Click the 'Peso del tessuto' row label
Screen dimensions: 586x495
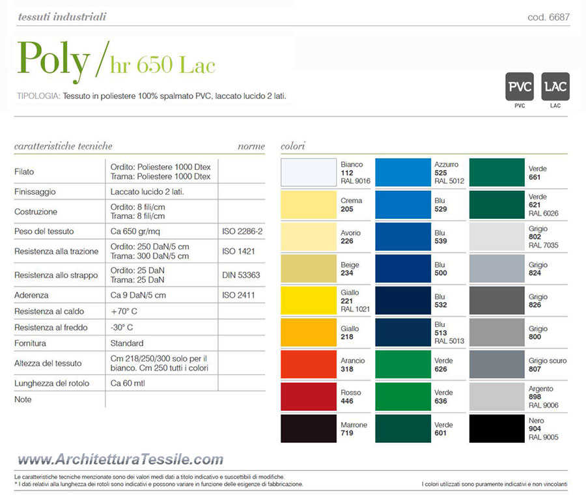44,231
